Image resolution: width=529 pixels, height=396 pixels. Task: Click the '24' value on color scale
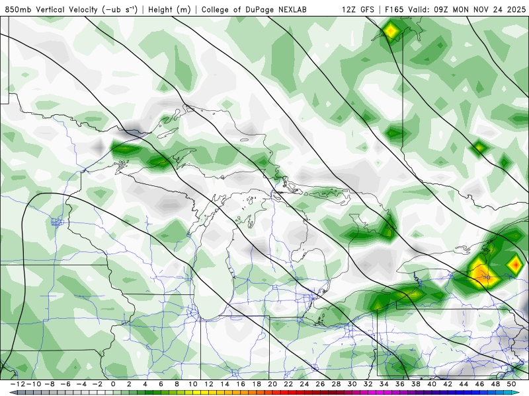[304, 384]
